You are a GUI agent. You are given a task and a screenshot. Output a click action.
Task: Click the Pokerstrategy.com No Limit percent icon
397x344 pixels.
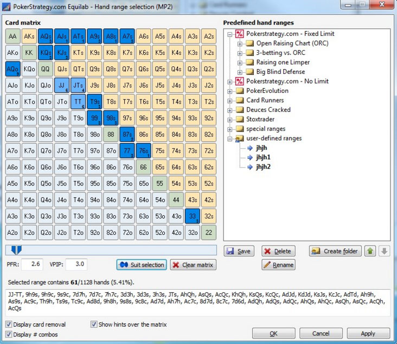(240, 81)
